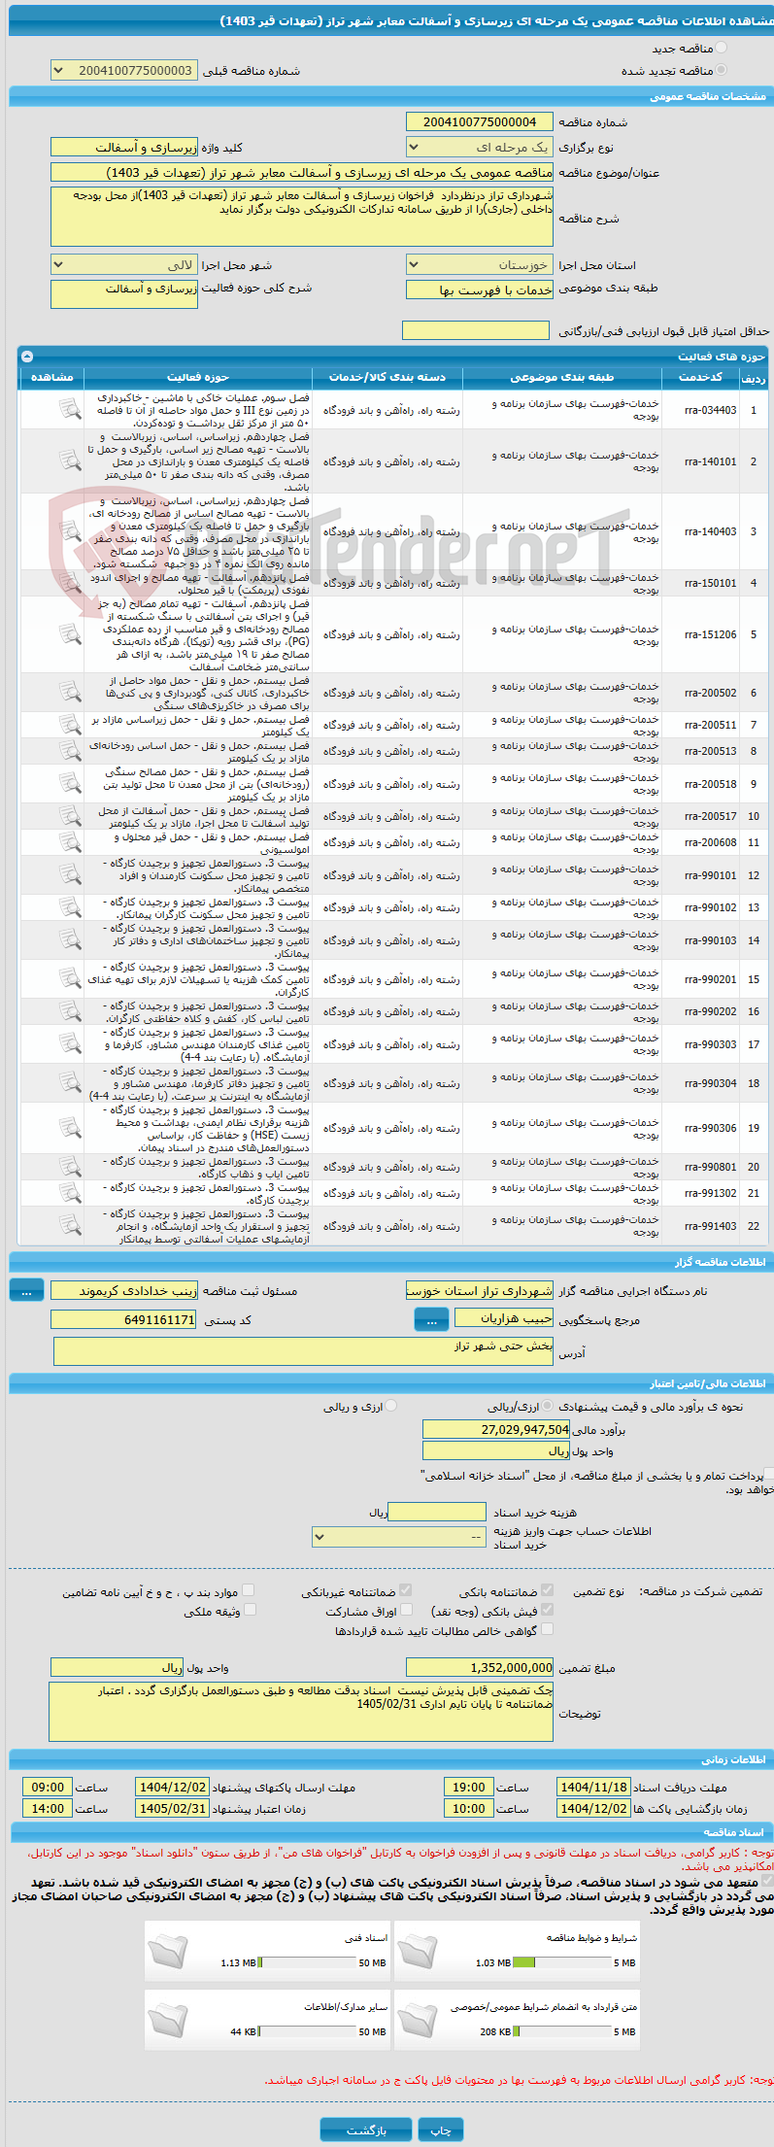The width and height of the screenshot is (774, 2147).
Task: Open the شرایط و ضوابط مناقصه folder icon
Action: pos(417,1950)
